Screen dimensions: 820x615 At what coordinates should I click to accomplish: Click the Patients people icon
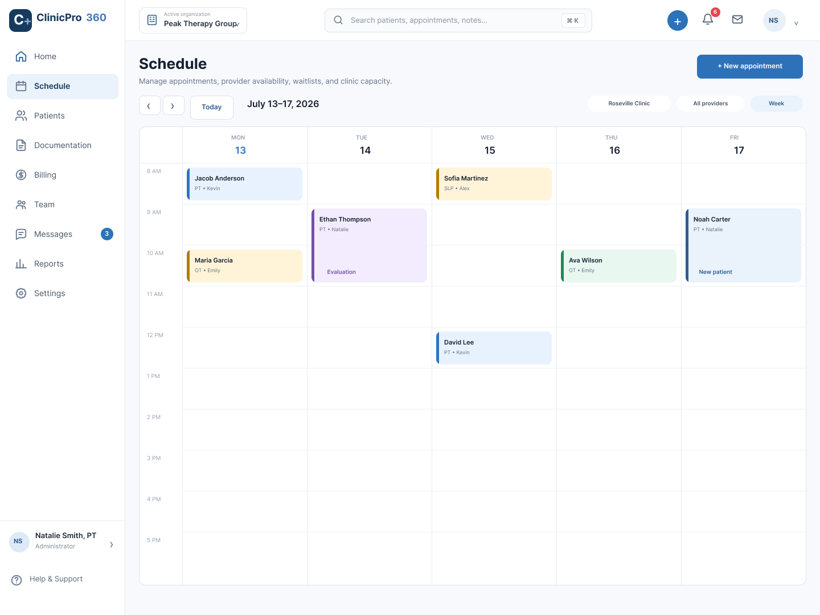coord(21,116)
